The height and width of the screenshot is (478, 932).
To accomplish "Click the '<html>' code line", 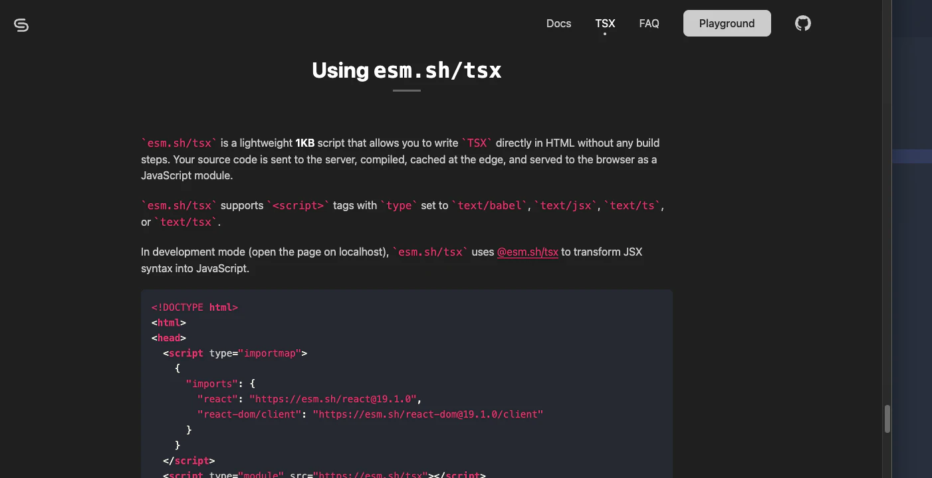I will (x=169, y=323).
